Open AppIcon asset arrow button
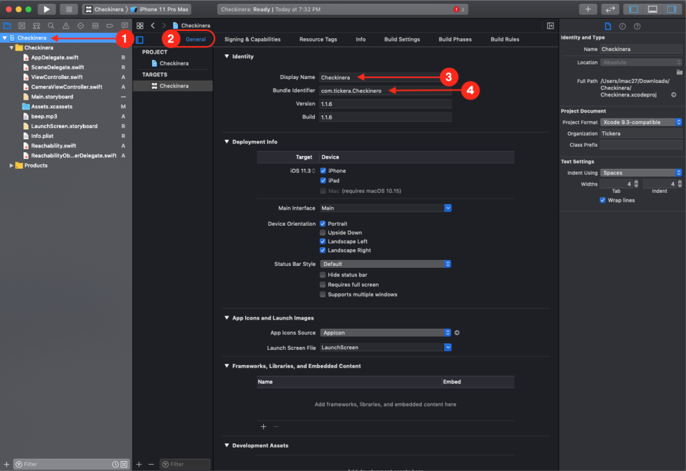The height and width of the screenshot is (471, 686). (x=457, y=333)
